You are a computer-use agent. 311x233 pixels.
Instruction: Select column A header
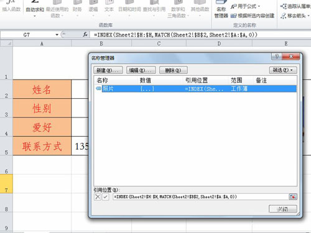pos(42,43)
